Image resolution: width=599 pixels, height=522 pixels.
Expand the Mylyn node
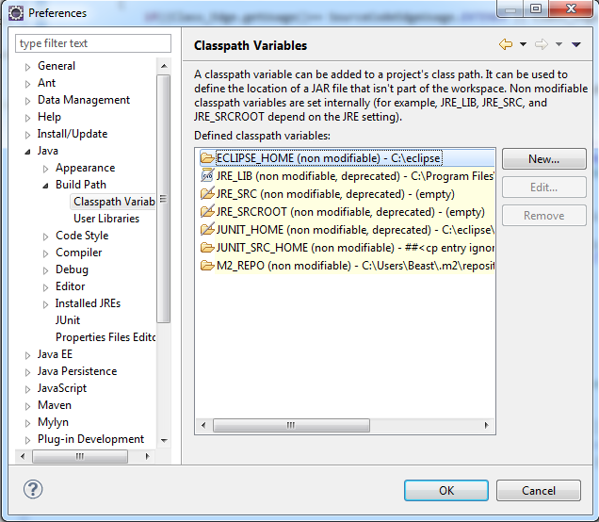27,423
